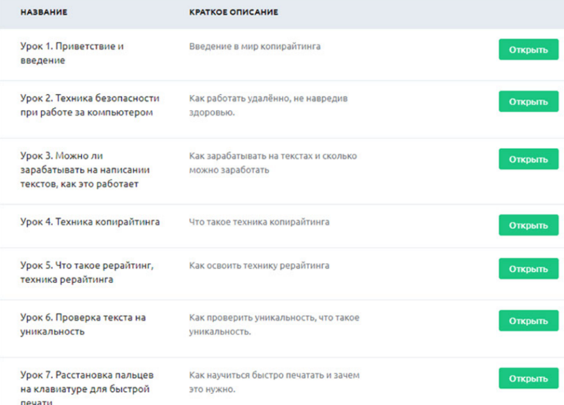Screen dimensions: 564x405
Task: Select the 'Урок 3. Можно ли зарабатывать' title
Action: (x=85, y=170)
